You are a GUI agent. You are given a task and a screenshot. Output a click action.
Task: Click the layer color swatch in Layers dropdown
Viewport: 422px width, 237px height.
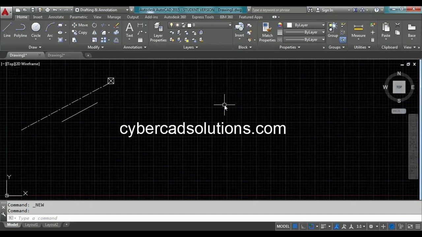click(x=189, y=25)
